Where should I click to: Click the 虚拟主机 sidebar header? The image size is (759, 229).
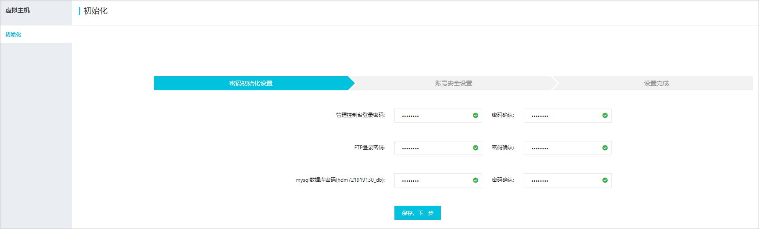[18, 10]
